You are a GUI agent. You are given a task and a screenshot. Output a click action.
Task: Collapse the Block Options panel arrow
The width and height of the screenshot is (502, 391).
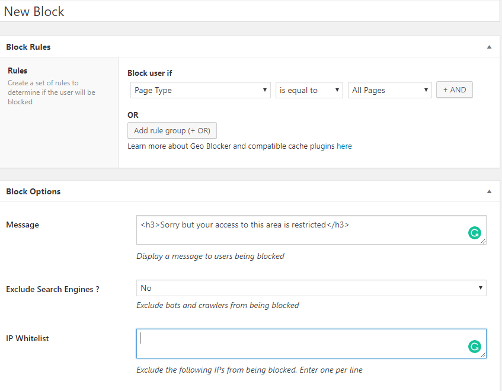(x=489, y=191)
